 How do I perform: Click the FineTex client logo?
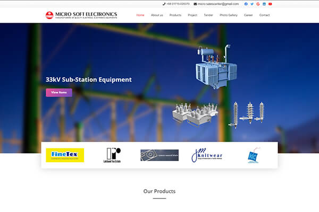click(x=65, y=155)
